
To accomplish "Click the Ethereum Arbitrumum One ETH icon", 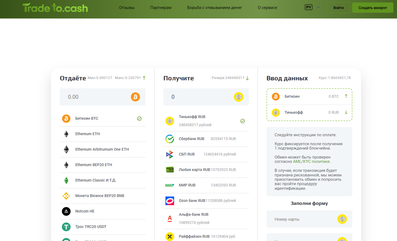I will coord(66,150).
